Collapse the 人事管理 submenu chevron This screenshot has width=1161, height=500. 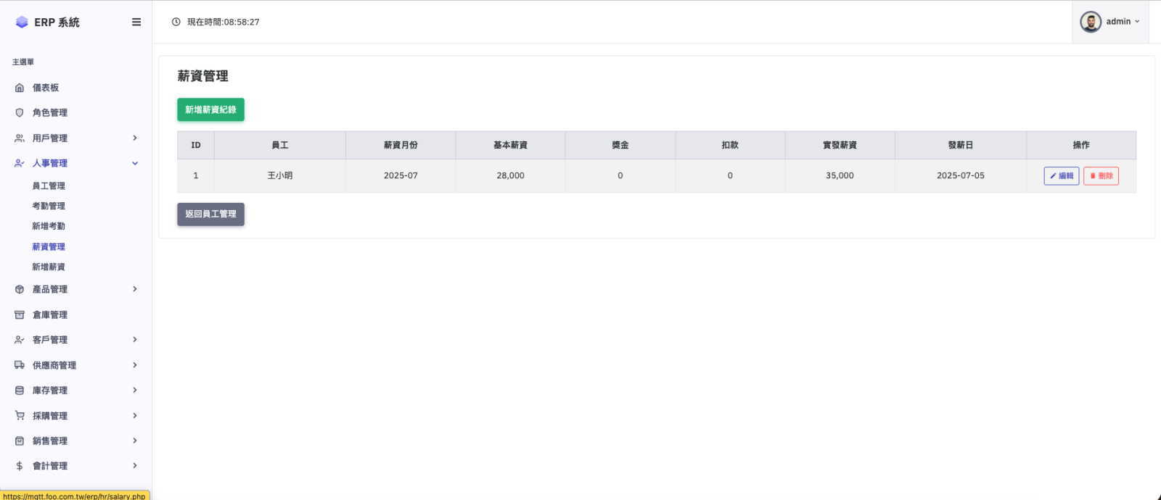pyautogui.click(x=135, y=163)
